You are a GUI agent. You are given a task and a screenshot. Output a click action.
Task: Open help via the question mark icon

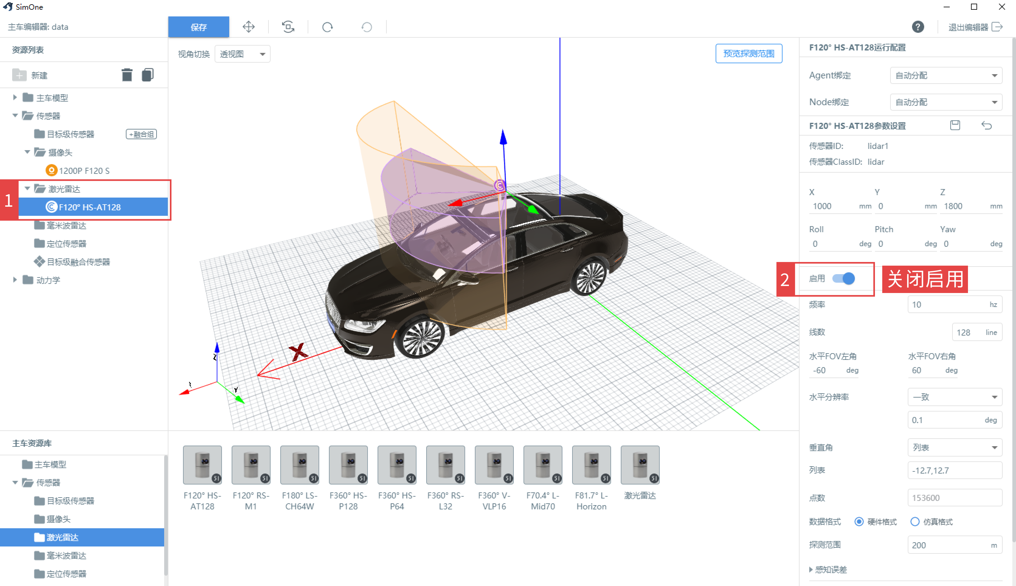918,27
